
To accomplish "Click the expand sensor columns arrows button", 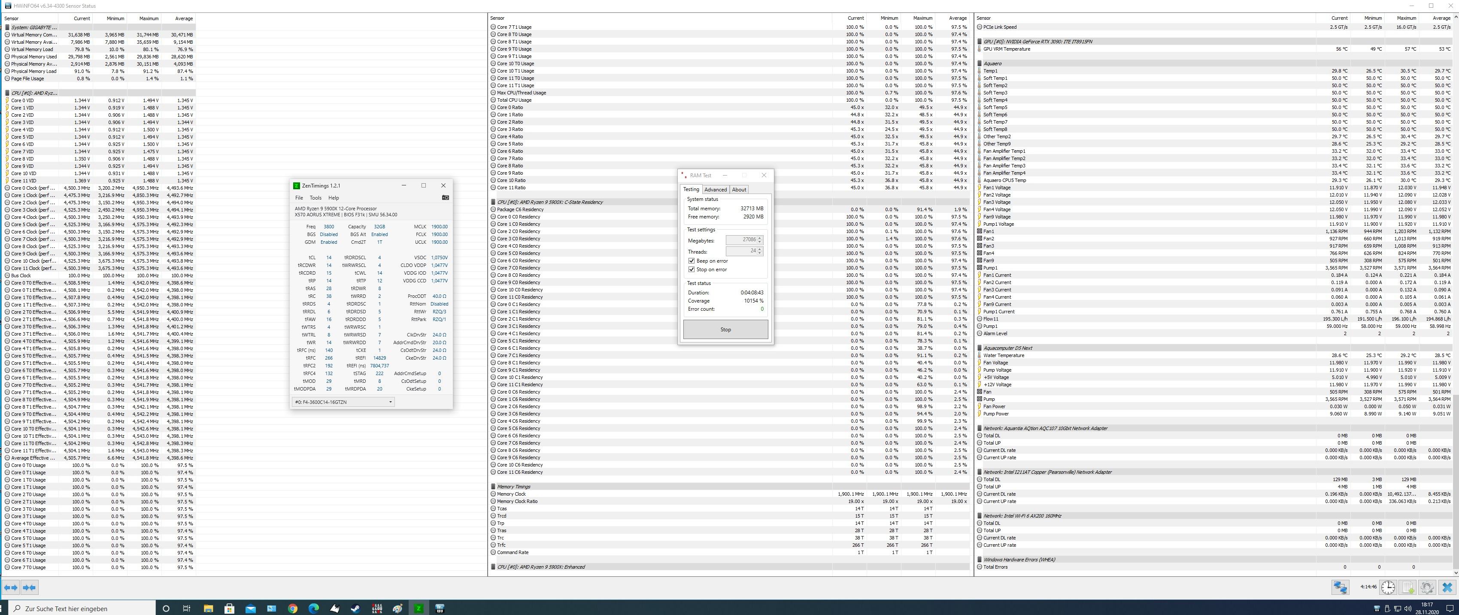I will 11,587.
